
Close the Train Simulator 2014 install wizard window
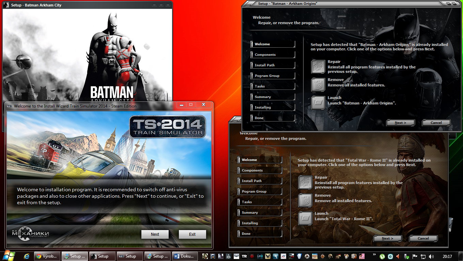203,105
